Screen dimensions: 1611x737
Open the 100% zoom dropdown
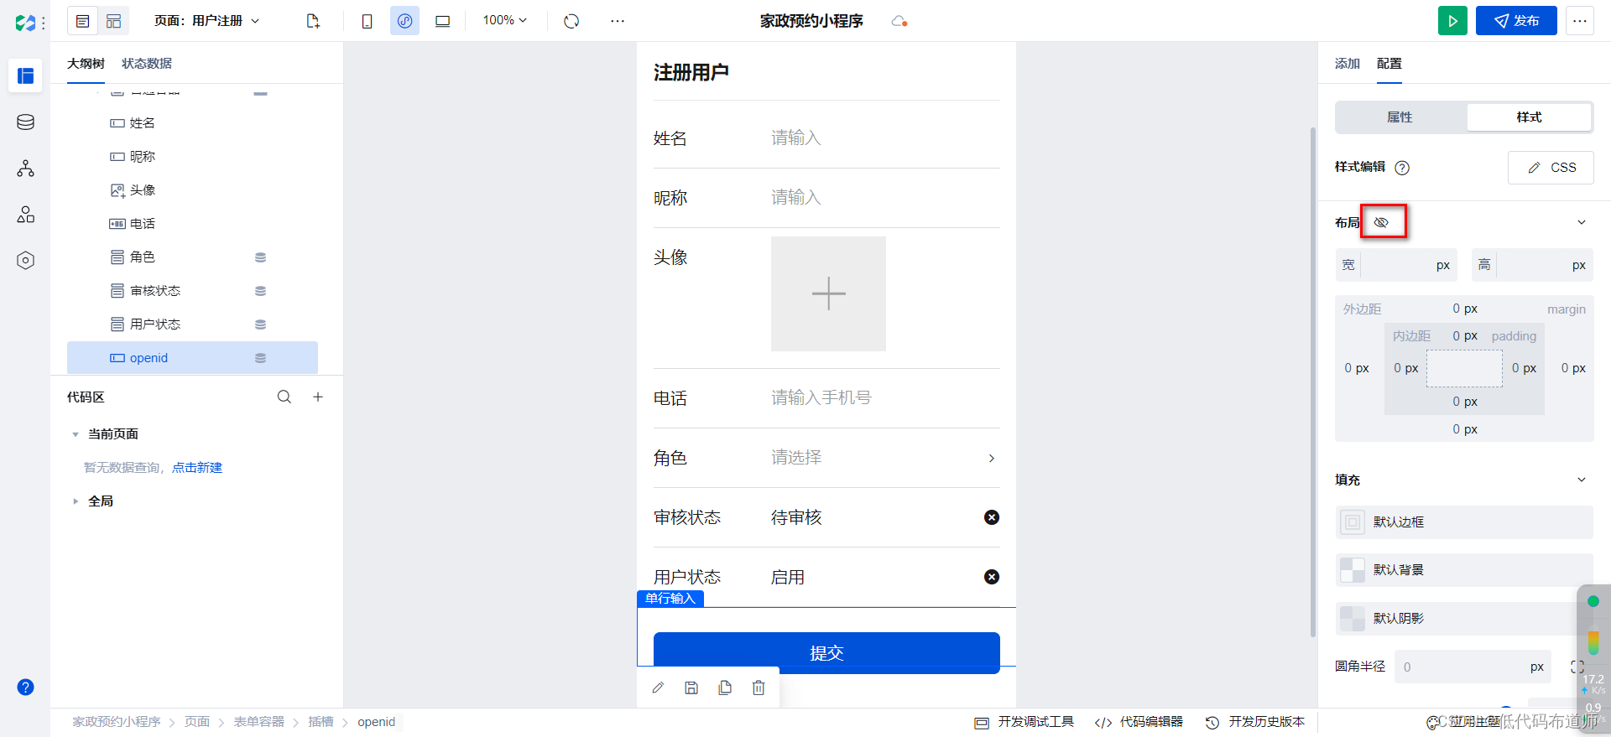pyautogui.click(x=505, y=20)
